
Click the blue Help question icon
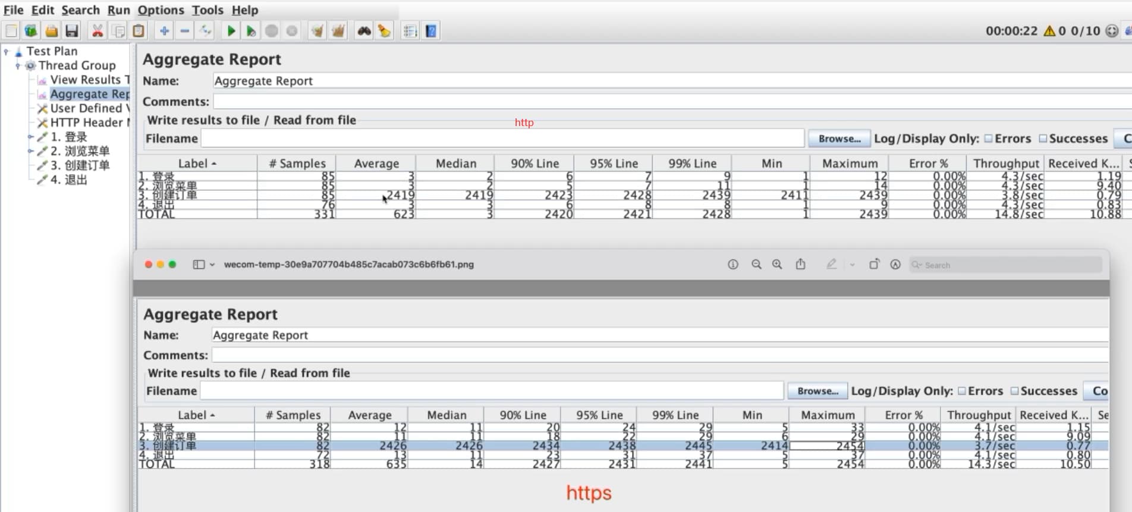coord(431,31)
